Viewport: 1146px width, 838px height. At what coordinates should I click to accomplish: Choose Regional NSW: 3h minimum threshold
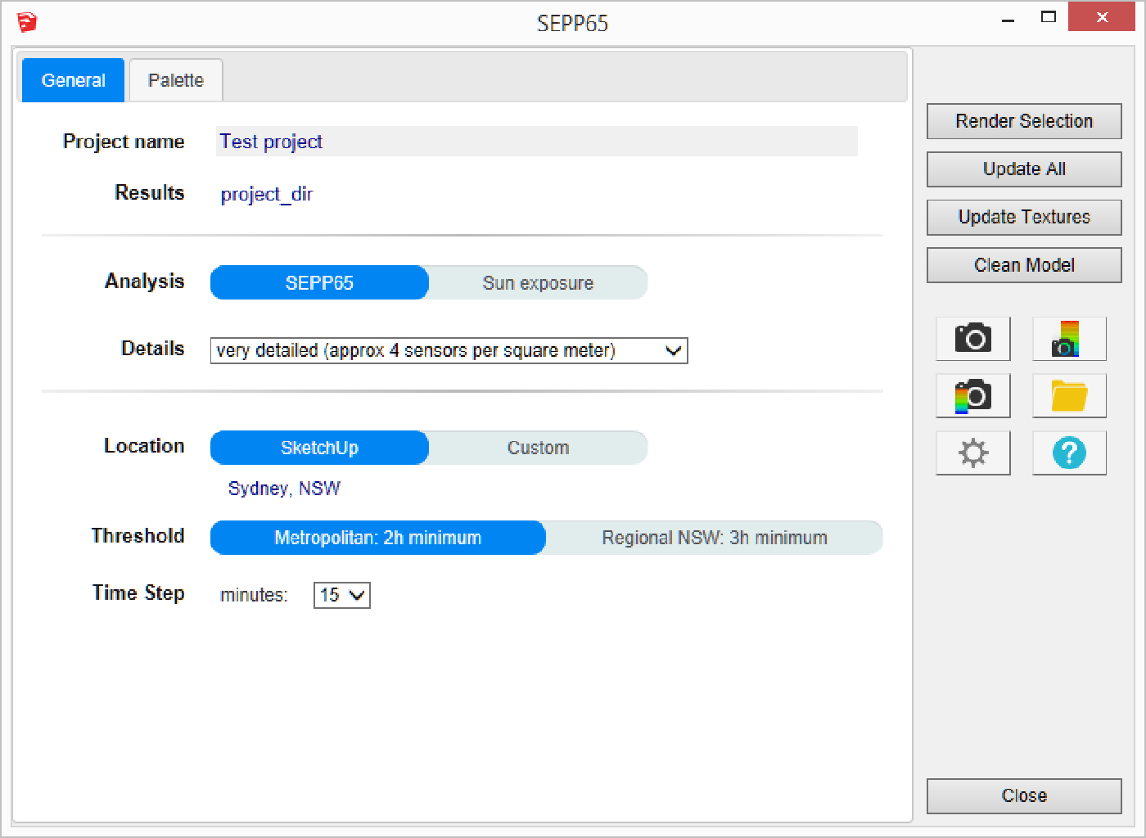point(715,538)
